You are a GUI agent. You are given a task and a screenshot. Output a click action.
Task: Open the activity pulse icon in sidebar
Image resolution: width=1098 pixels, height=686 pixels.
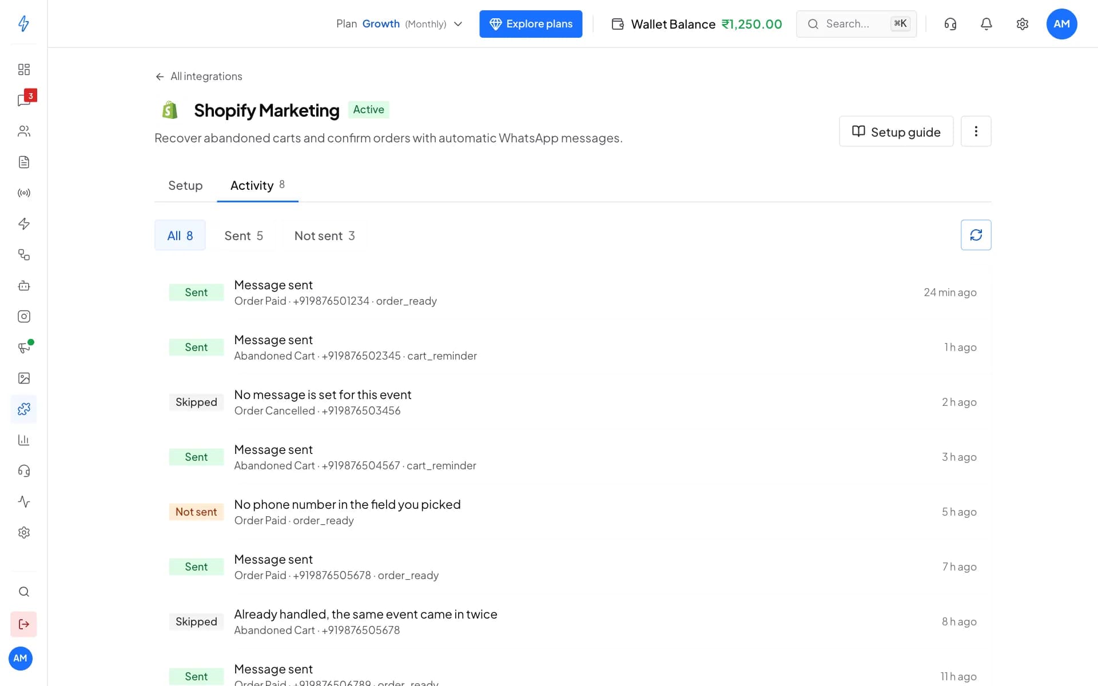pos(23,501)
